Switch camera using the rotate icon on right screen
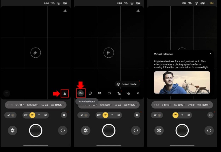 pos(209,130)
